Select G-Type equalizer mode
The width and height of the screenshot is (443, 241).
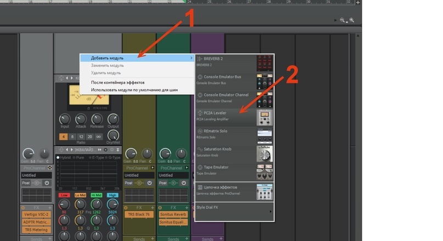tap(112, 158)
